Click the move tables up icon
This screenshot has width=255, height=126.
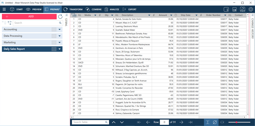(5, 23)
